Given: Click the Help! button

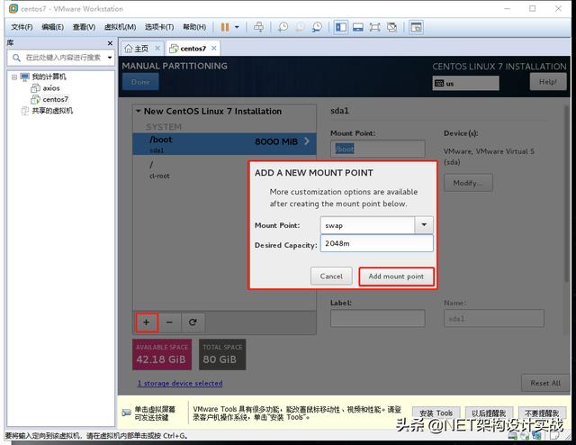Looking at the screenshot, I should (548, 82).
